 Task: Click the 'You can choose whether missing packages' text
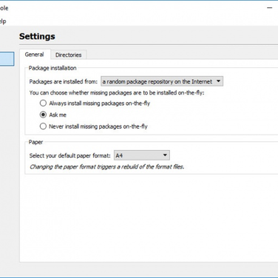117,92
